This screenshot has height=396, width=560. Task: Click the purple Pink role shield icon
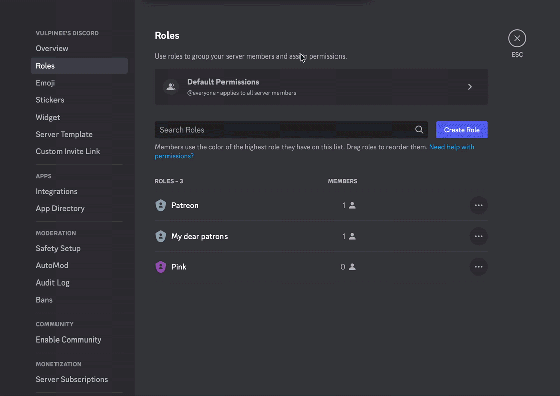161,267
